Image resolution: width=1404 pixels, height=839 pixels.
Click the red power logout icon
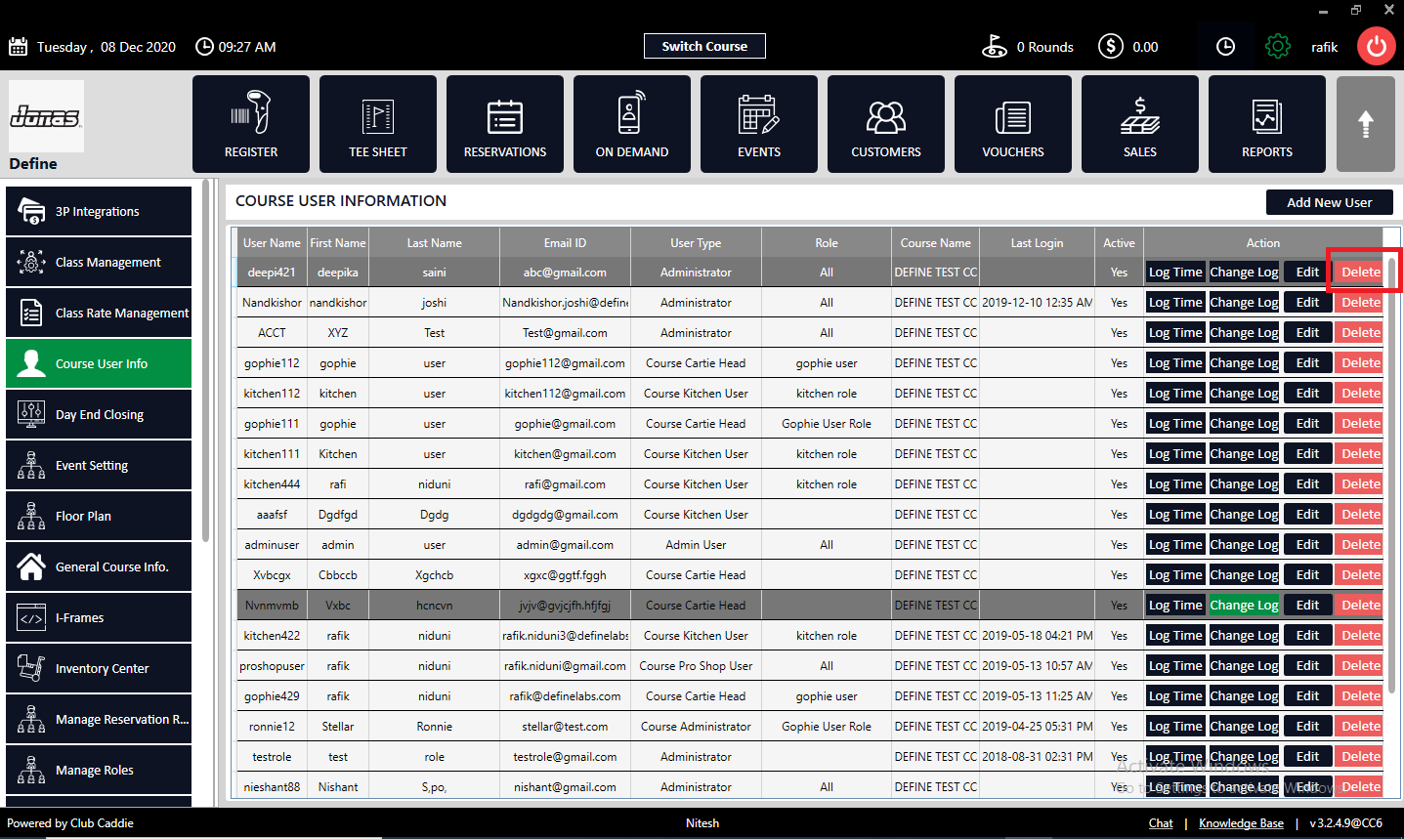(x=1377, y=46)
